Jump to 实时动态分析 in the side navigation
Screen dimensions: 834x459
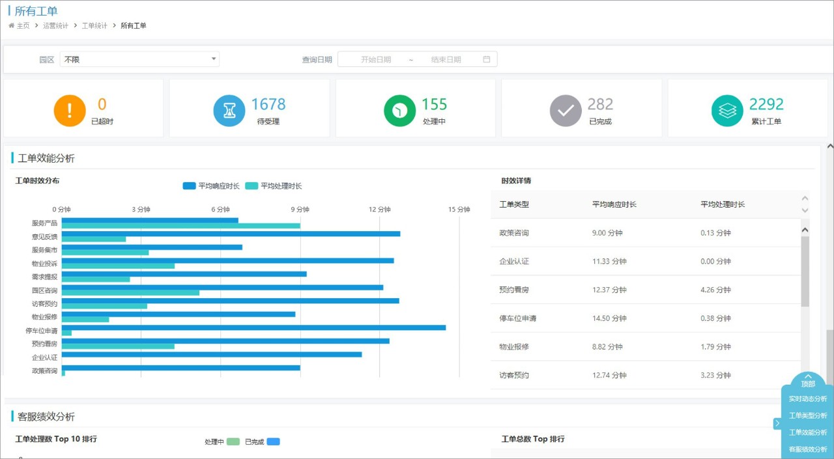click(808, 399)
